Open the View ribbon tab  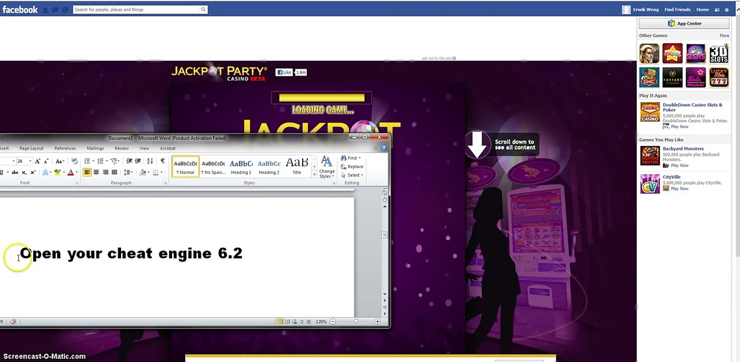144,148
